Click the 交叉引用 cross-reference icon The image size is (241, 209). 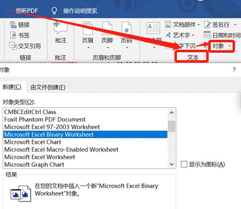pyautogui.click(x=13, y=46)
